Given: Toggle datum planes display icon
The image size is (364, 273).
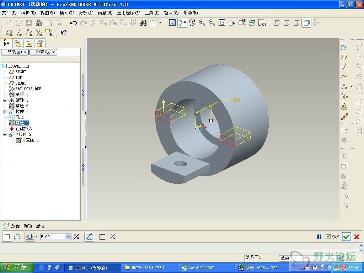Looking at the screenshot, I should coord(9,33).
